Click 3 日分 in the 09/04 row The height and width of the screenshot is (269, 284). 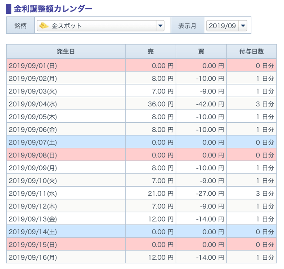265,104
